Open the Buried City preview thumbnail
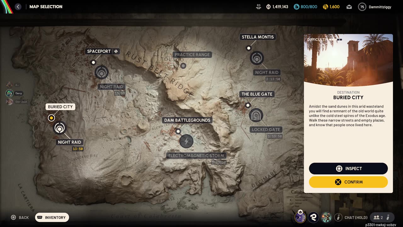Viewport: 403px width, 227px height. pyautogui.click(x=348, y=60)
